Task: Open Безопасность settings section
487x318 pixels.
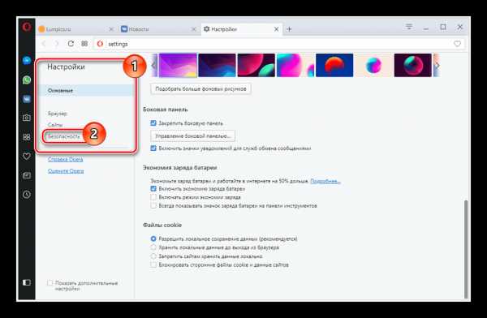Action: coord(64,136)
